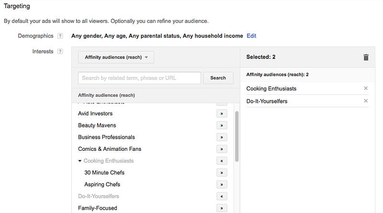Add Avid Investors using its arrow button
This screenshot has height=213, width=383.
click(x=221, y=114)
